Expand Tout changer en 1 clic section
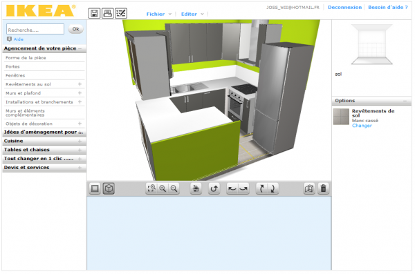This screenshot has height=274, width=415. (44, 159)
